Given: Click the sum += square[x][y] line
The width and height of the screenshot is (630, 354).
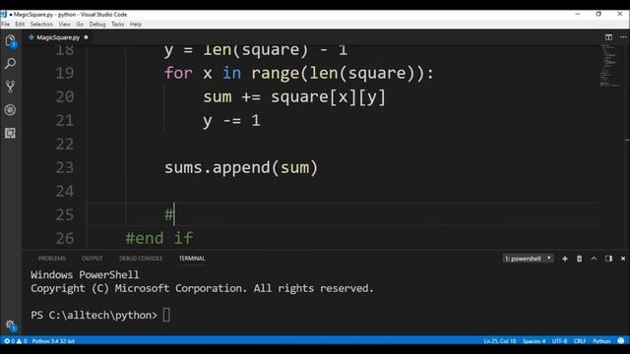Looking at the screenshot, I should [294, 97].
